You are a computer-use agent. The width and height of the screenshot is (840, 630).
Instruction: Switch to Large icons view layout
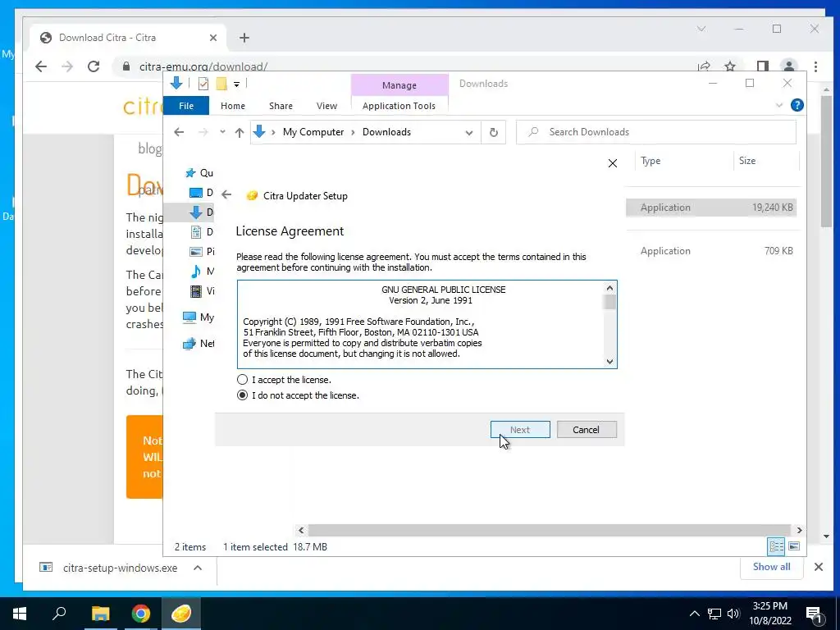(794, 546)
